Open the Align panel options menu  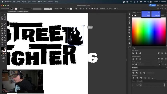[166, 48]
